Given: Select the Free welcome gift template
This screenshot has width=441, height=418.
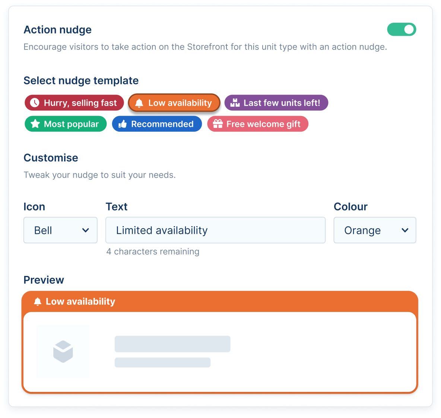Looking at the screenshot, I should pos(258,124).
